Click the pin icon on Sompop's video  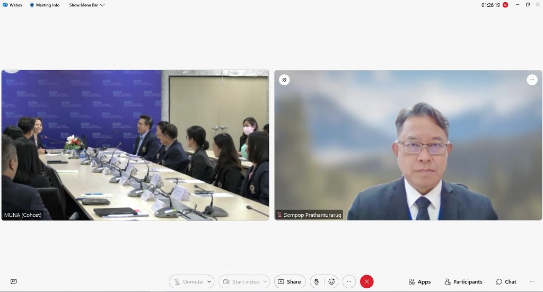click(284, 80)
